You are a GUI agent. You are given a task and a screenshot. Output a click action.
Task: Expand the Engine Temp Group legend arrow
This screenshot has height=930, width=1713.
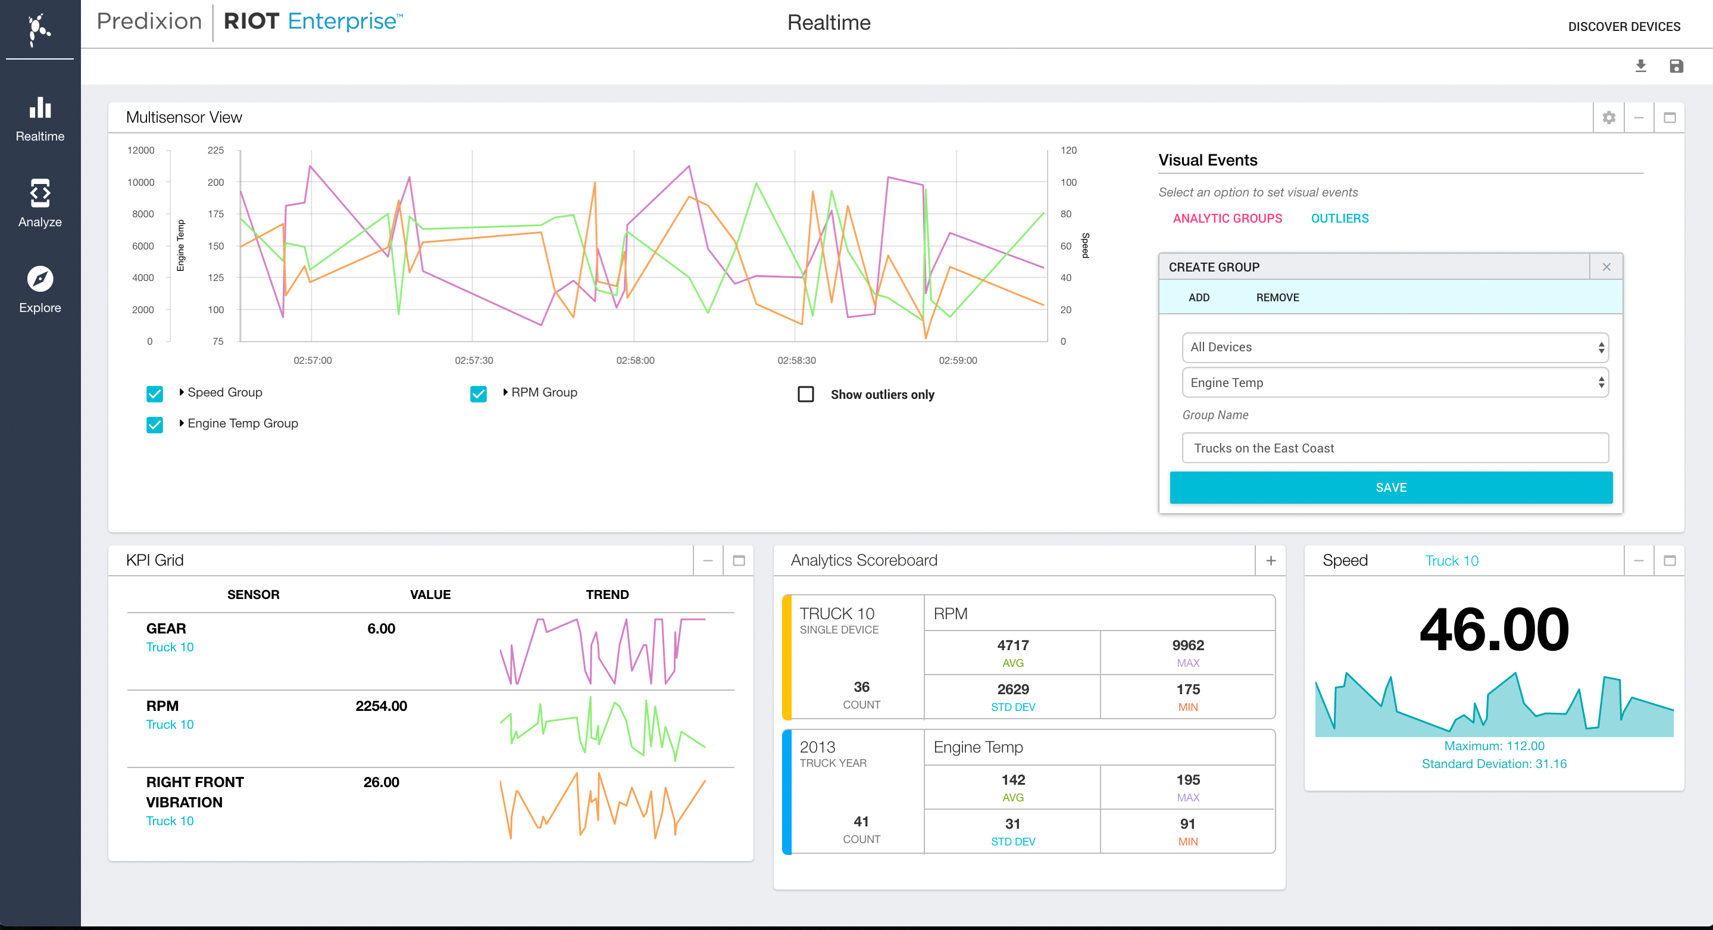click(182, 423)
